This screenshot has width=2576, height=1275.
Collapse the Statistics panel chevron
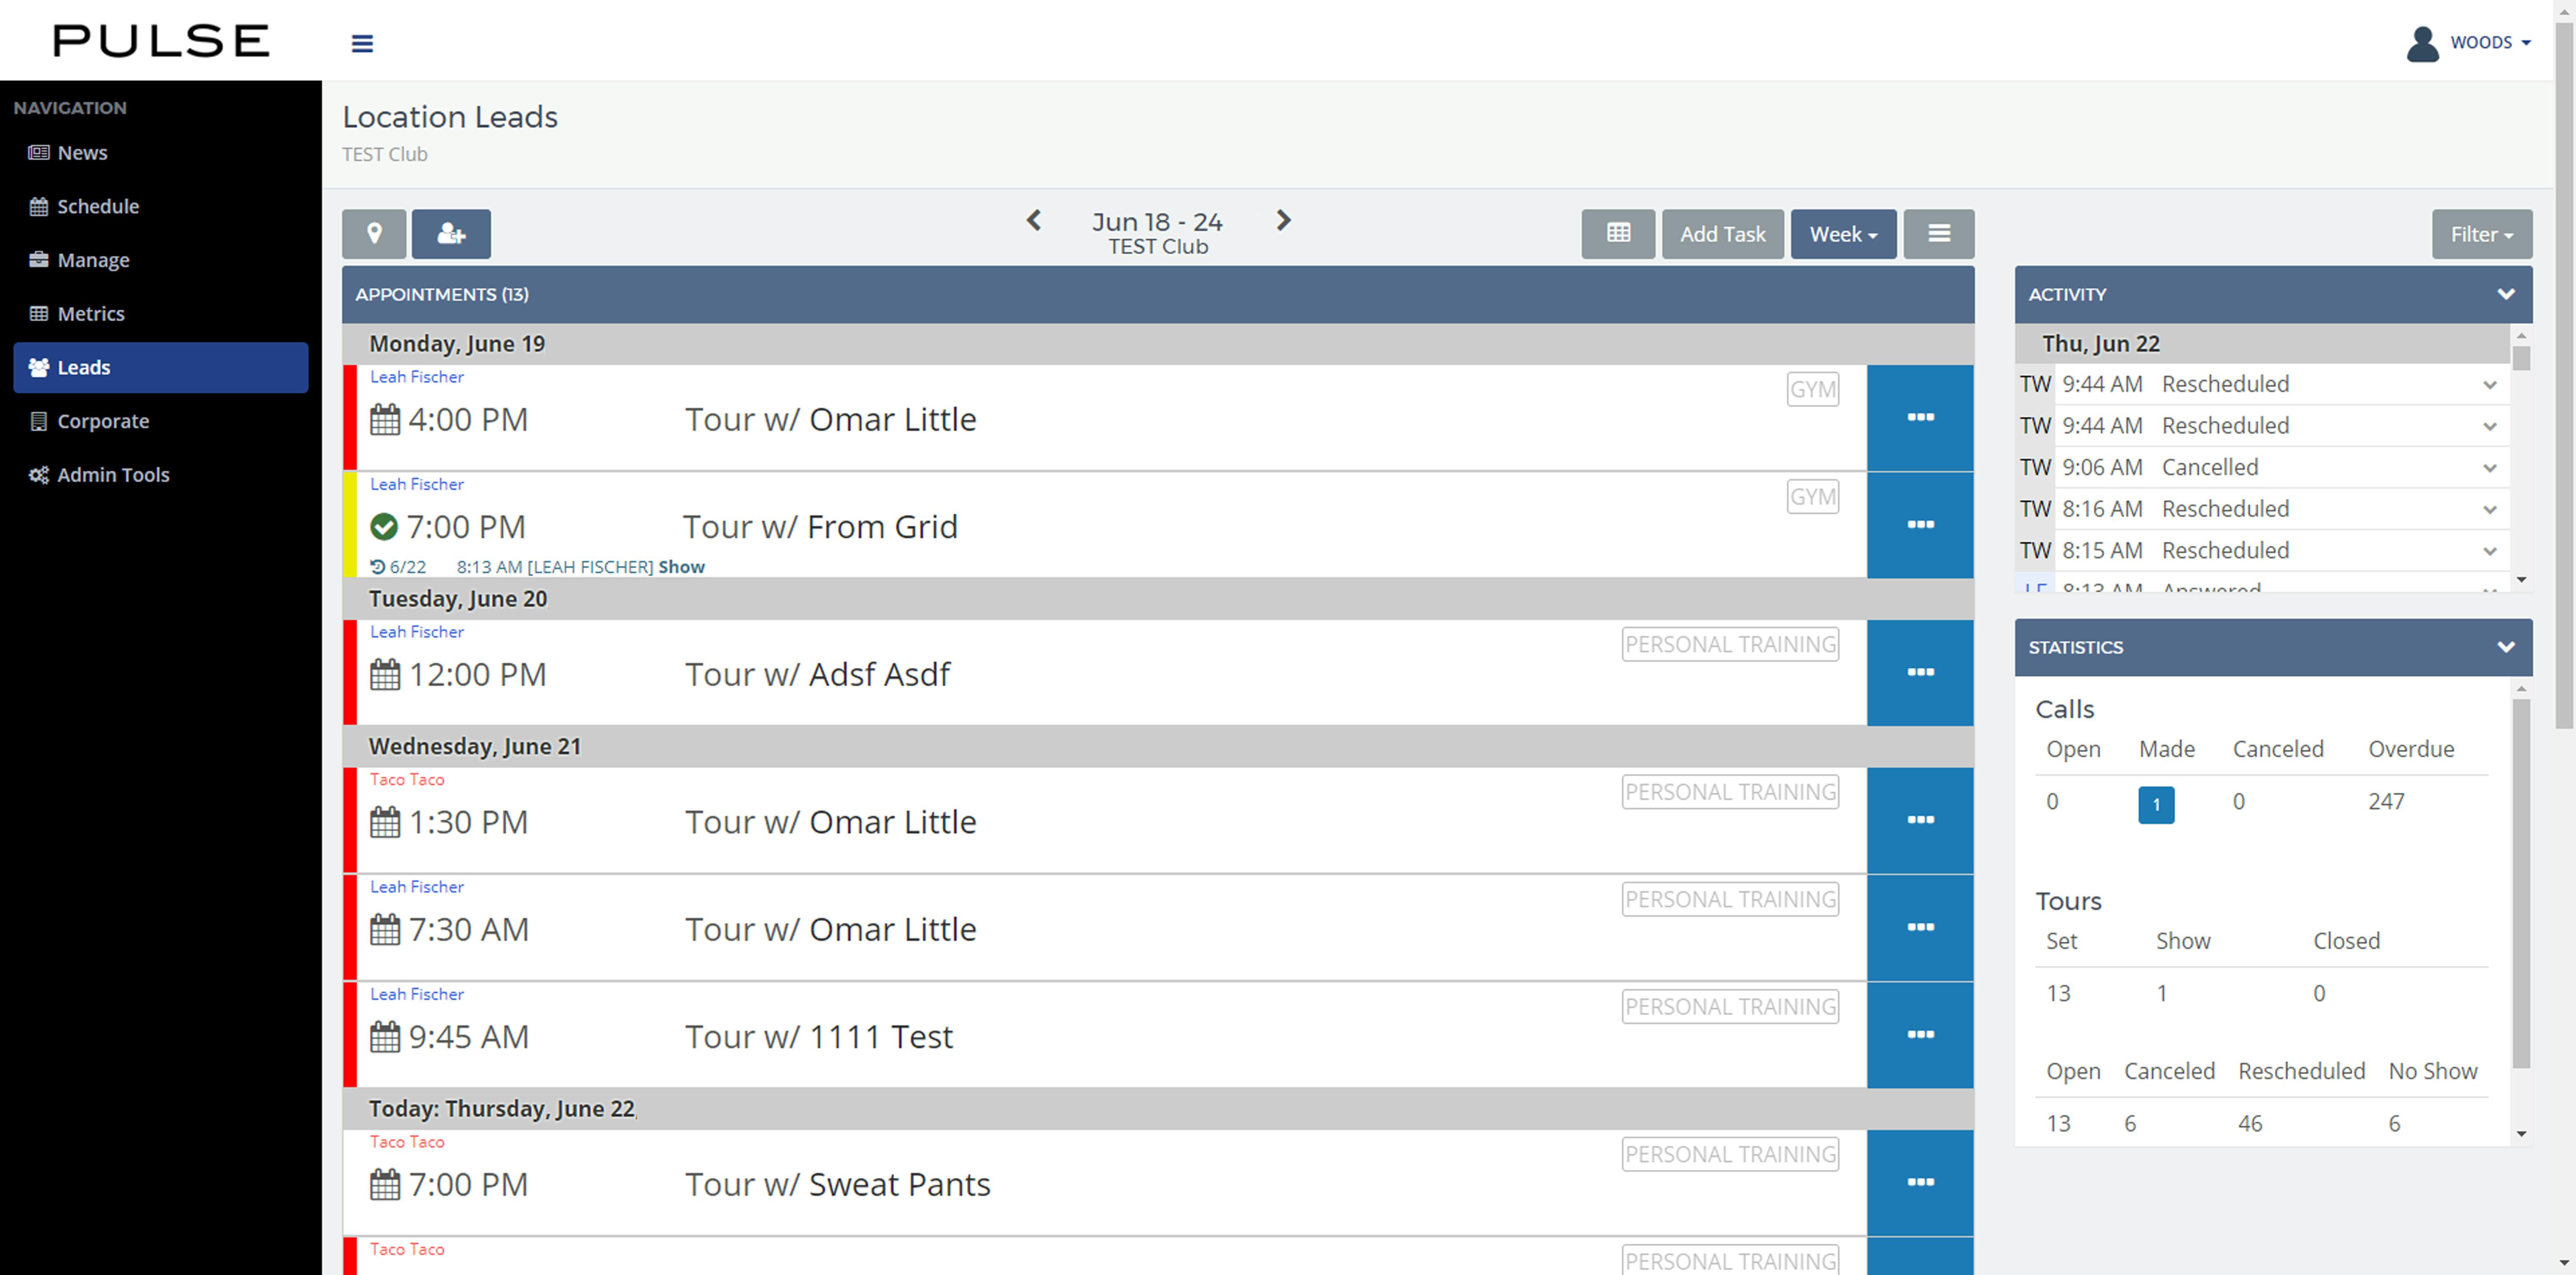[x=2505, y=647]
